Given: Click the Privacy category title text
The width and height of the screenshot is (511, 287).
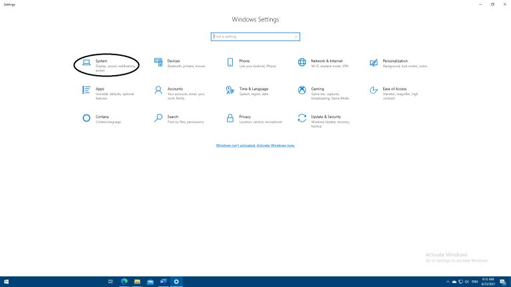Looking at the screenshot, I should click(x=245, y=116).
